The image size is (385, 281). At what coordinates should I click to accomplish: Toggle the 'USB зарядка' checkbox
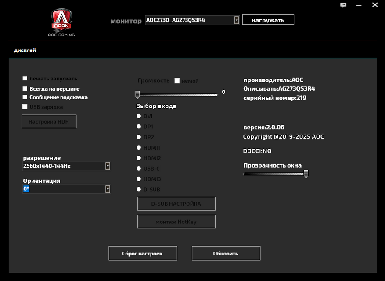pos(25,106)
